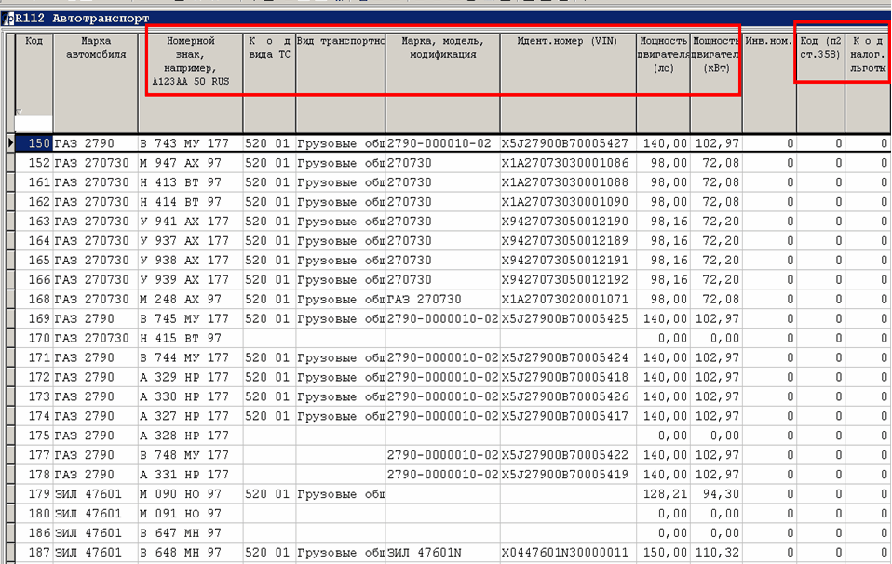892x564 pixels.
Task: Click license plate М 090 НО 97
Action: (181, 494)
